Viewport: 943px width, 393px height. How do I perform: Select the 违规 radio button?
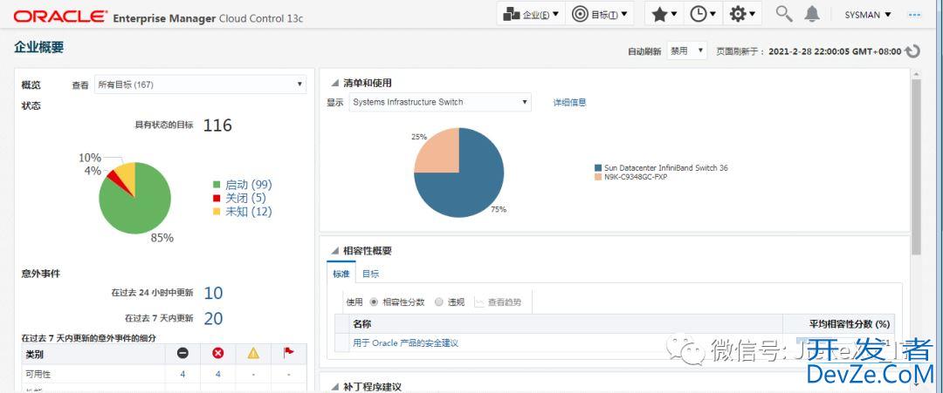click(x=438, y=302)
